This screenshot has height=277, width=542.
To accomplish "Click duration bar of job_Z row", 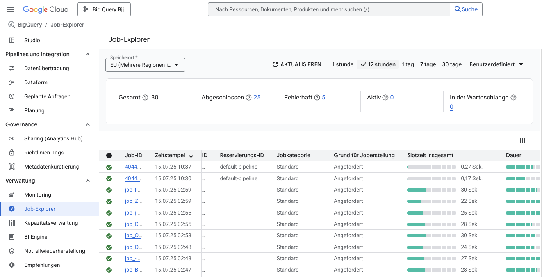I will tap(523, 201).
